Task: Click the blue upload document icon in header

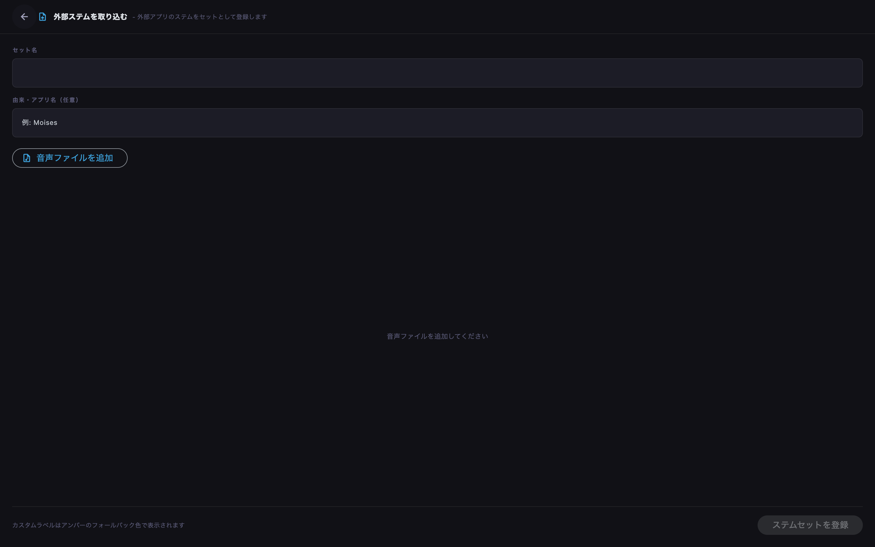Action: coord(42,17)
